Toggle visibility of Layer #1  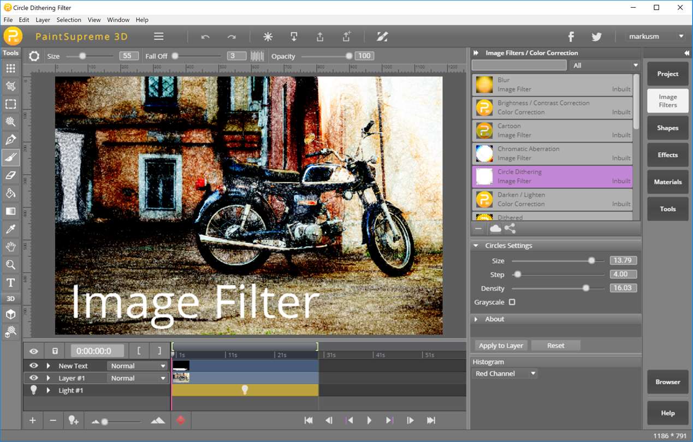click(x=34, y=378)
